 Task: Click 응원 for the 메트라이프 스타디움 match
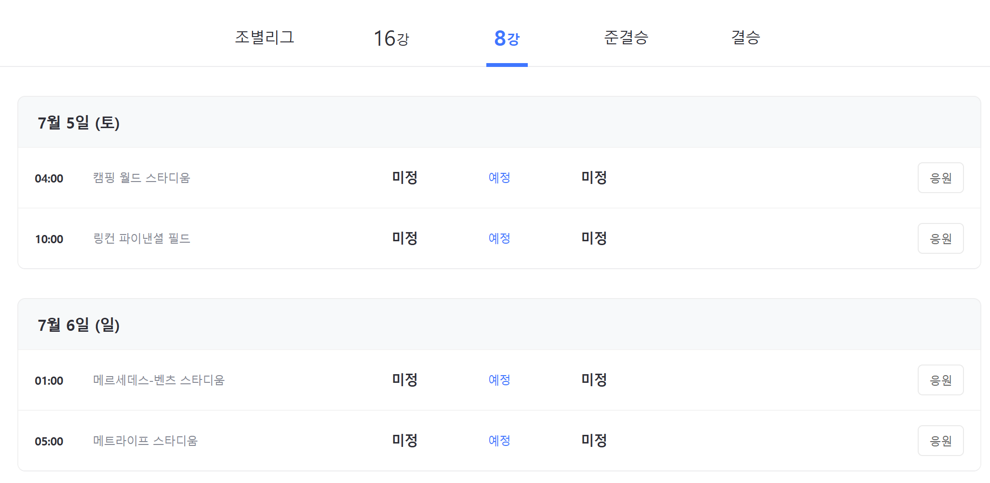[940, 440]
